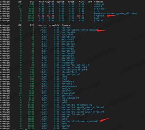
Task: Click the %CPU value 0.62 for pidstat
Action: pos(82,21)
